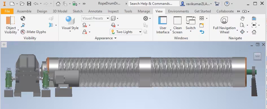Activate the Full Navigation Wheel
Viewport: 267px width, 109px height.
[224, 25]
